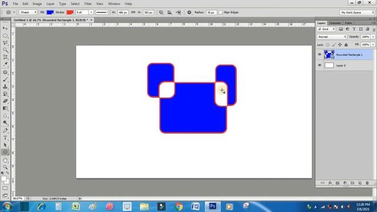Open the Normal blend mode dropdown

(x=332, y=37)
